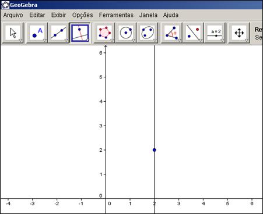Select the New Point tool
The height and width of the screenshot is (214, 263).
(x=37, y=33)
